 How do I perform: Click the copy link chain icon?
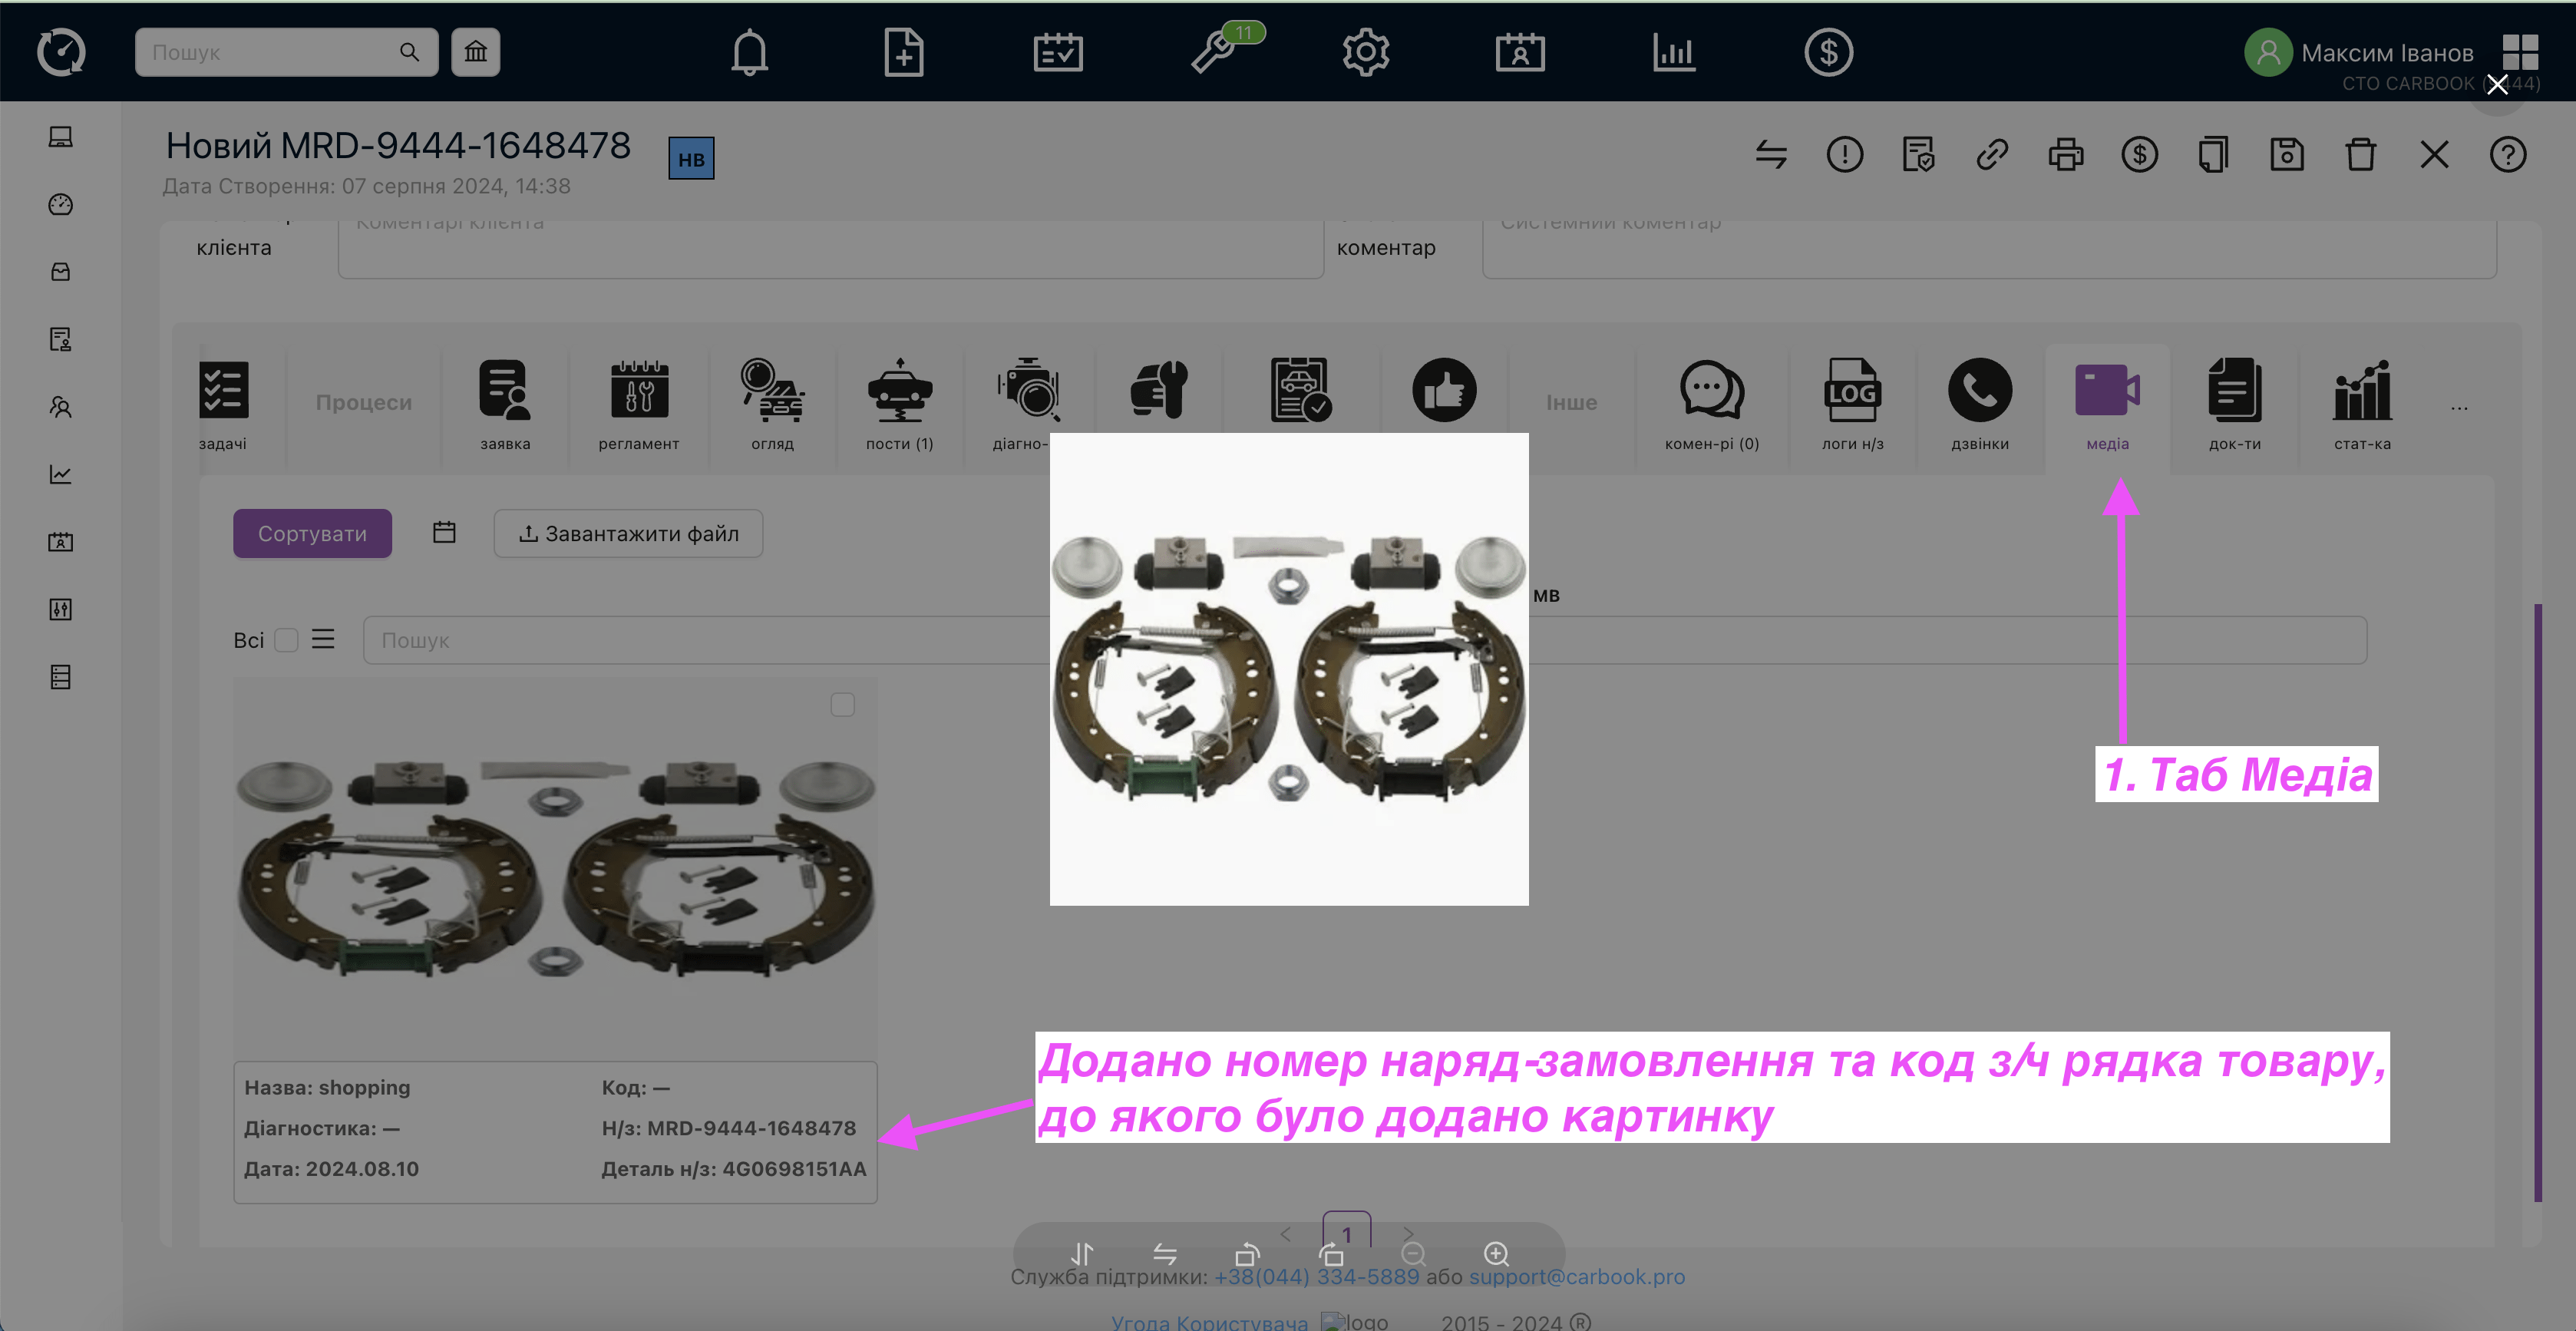coord(1991,155)
